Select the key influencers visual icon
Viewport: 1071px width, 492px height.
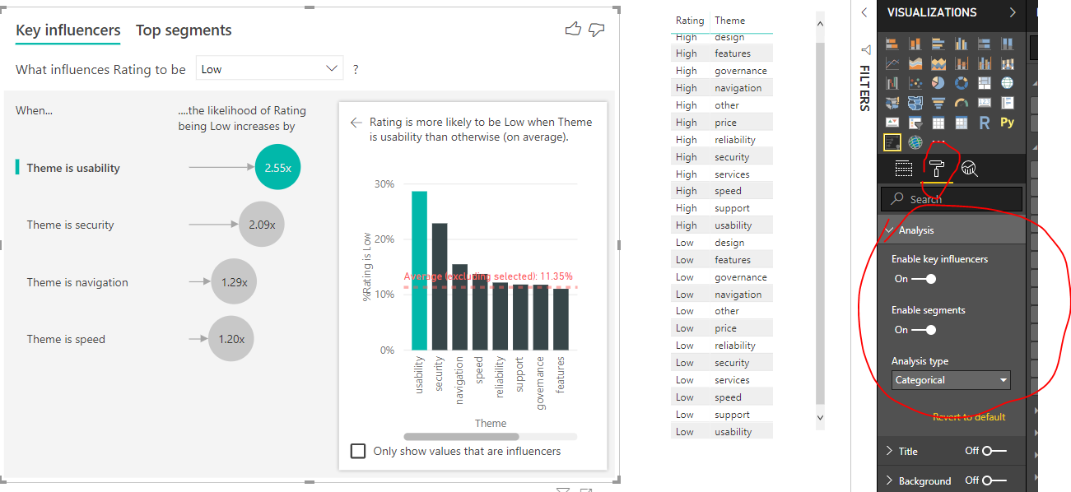pos(892,142)
